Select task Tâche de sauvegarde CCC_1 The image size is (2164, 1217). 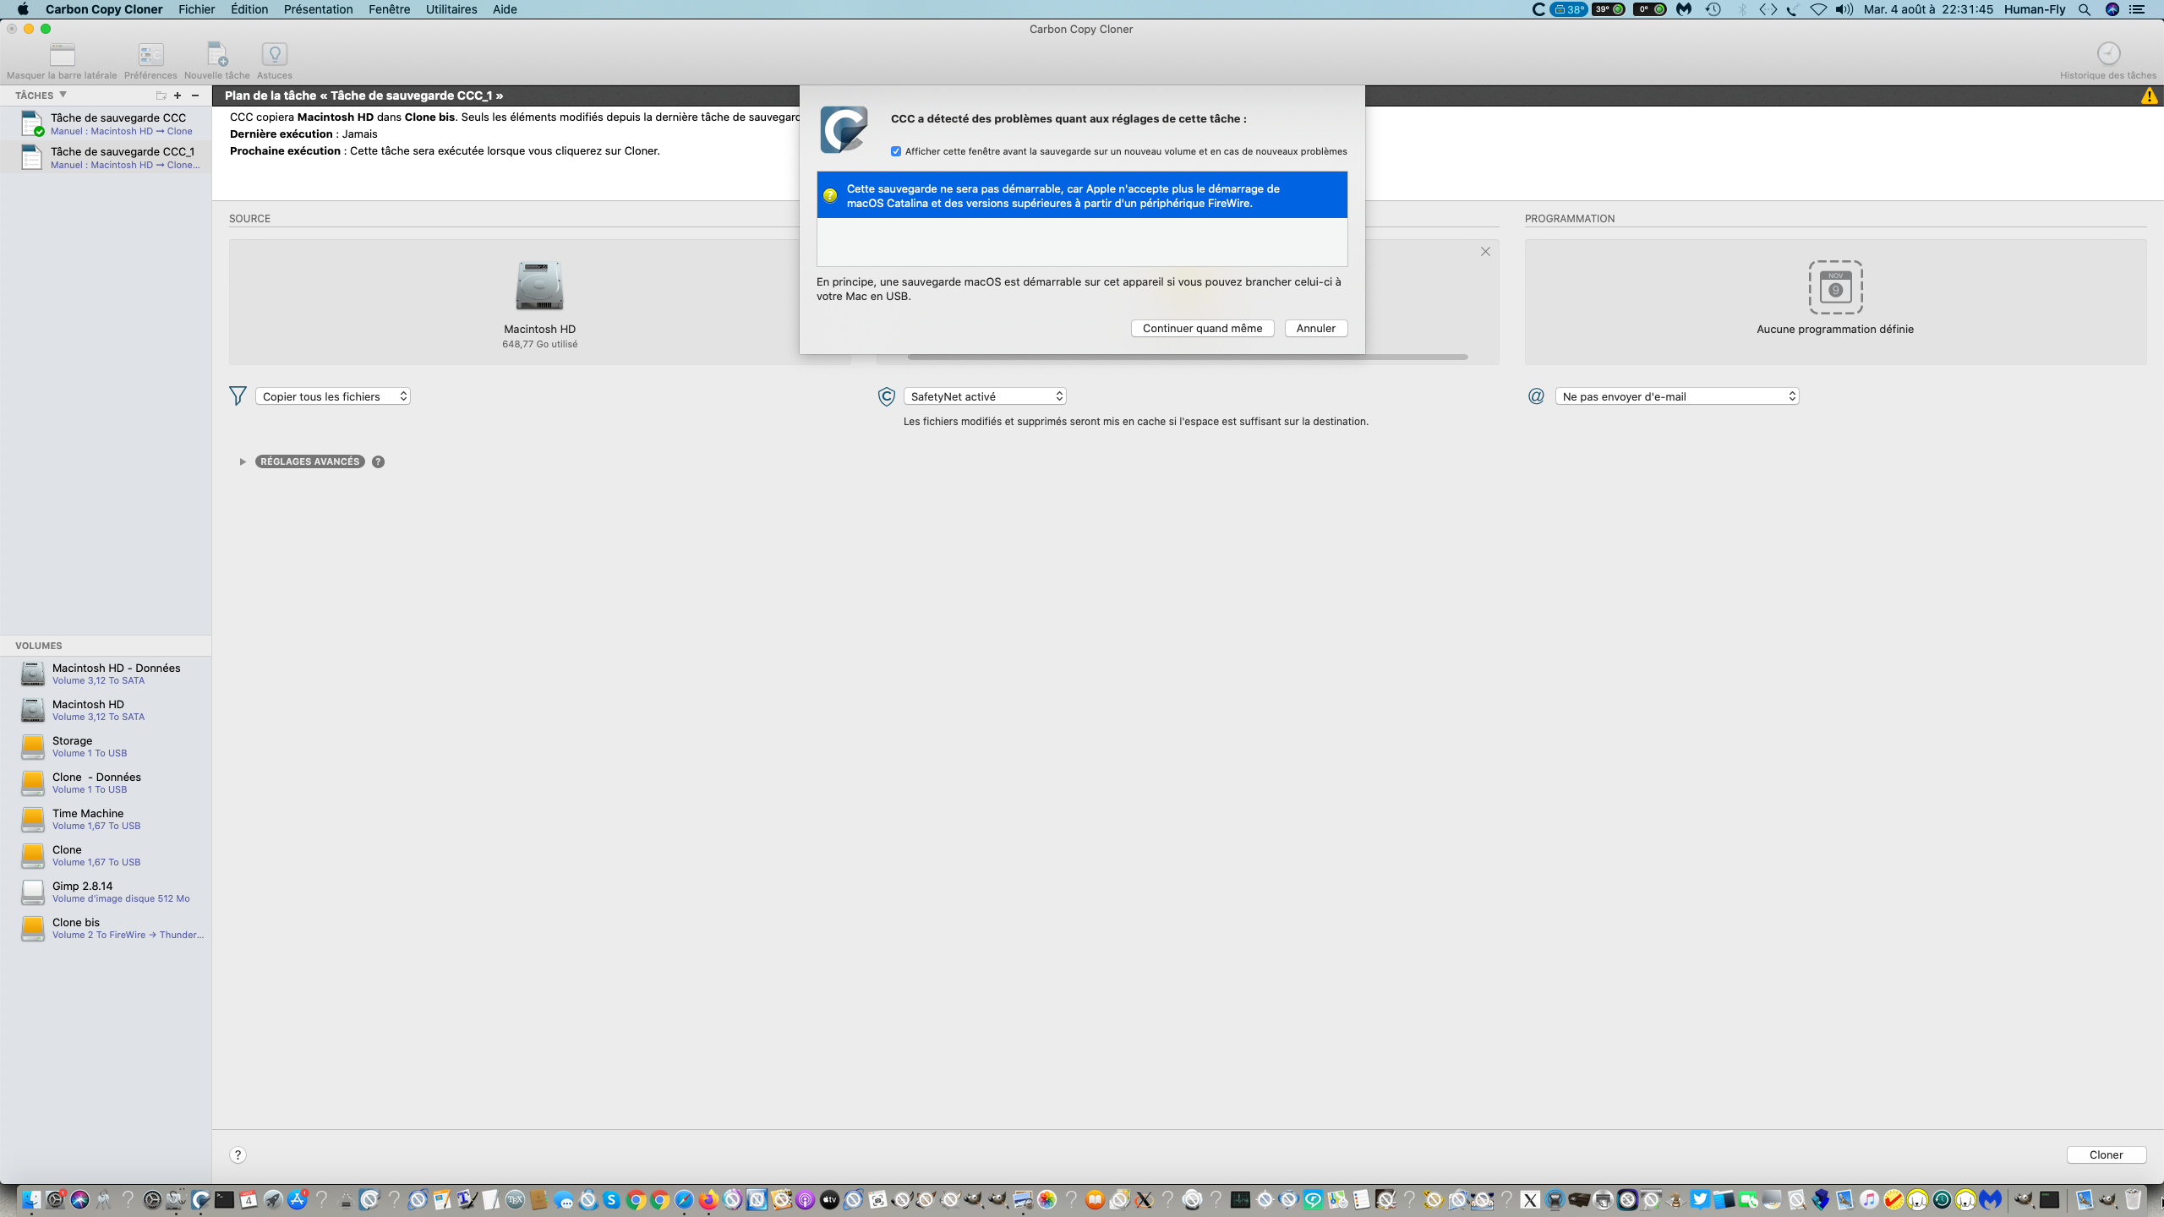point(106,157)
